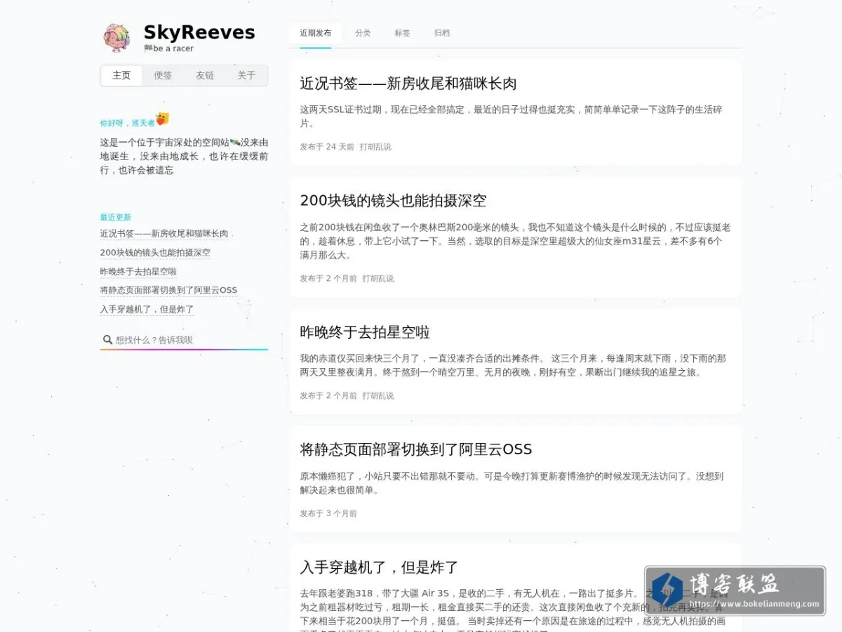Screen dimensions: 842x632
Task: Open sidebar link 200块钱的镜头也能拍摄深空
Action: coord(155,253)
